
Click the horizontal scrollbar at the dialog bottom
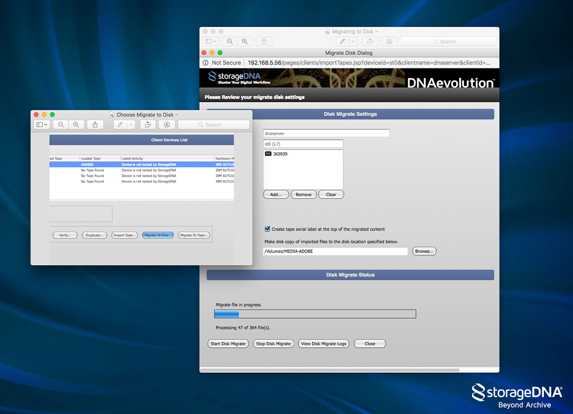(x=329, y=370)
